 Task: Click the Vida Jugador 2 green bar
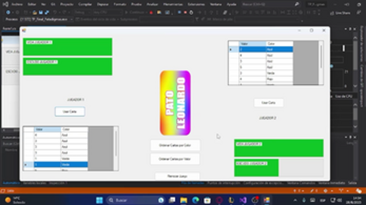click(279, 148)
